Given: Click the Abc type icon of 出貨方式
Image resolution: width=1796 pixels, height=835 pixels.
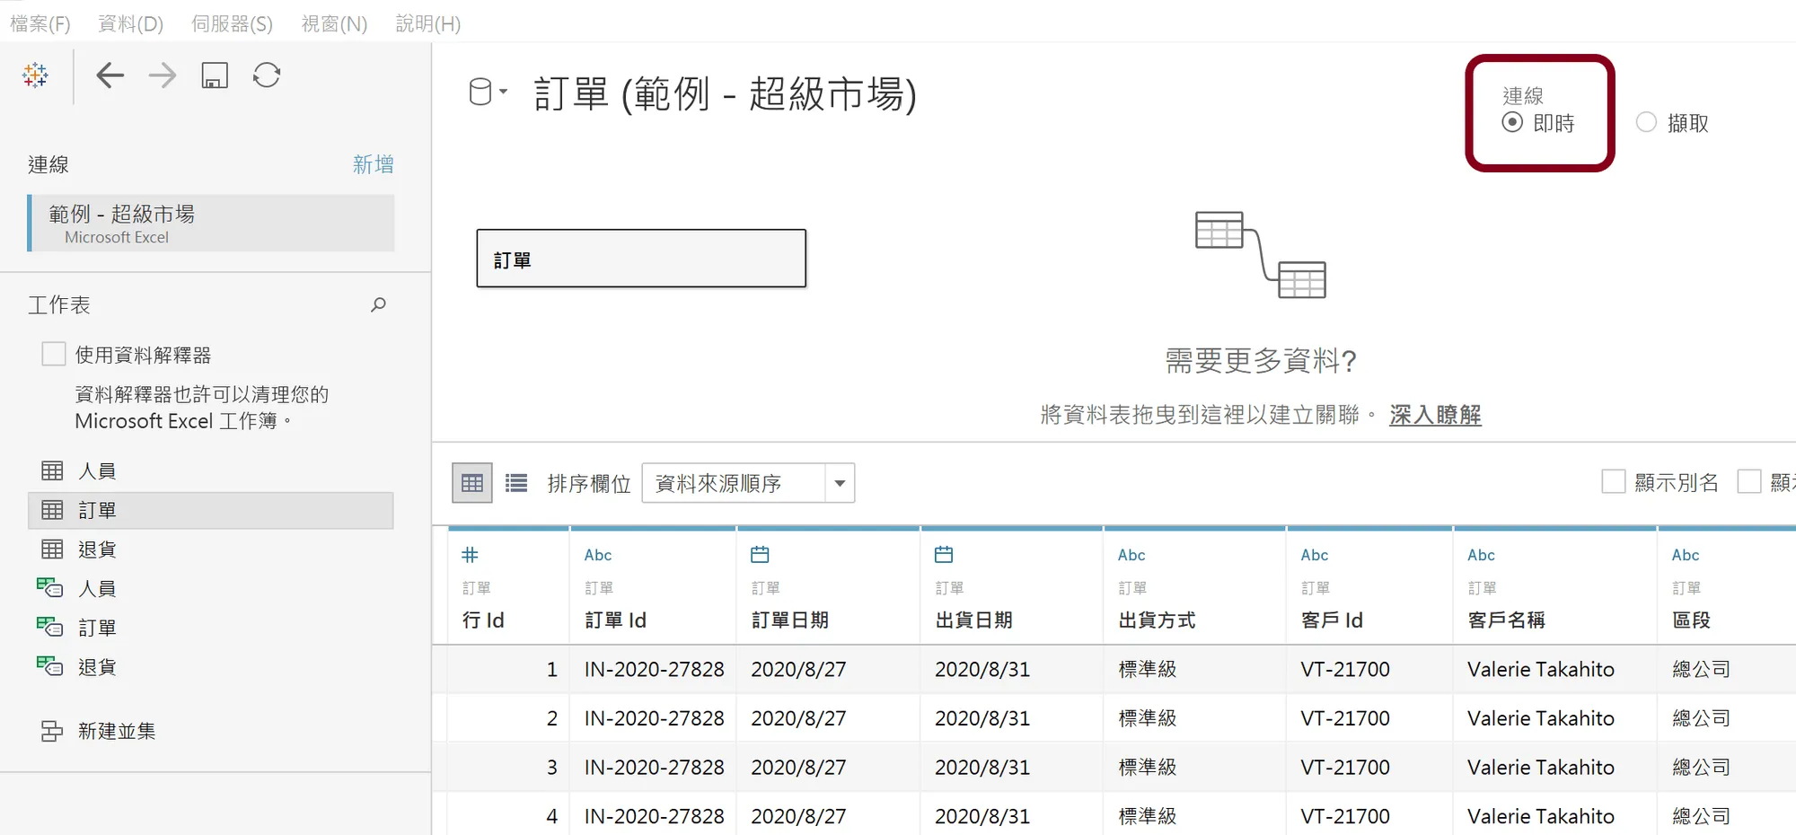Looking at the screenshot, I should coord(1131,555).
